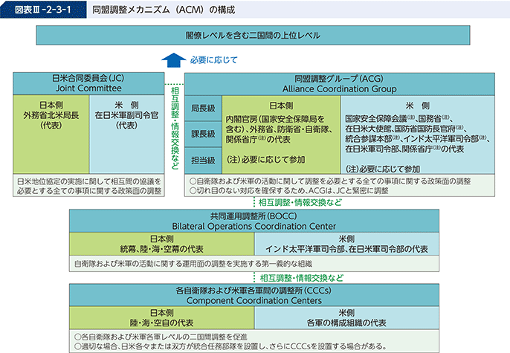
Task: Select CCCs 米側 各軍の構成組織の代表 cell
Action: (x=346, y=318)
